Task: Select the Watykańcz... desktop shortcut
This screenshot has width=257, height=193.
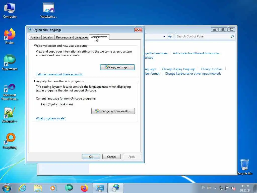Action: [x=49, y=10]
